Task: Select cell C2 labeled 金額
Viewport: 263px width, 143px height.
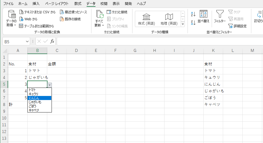Action: coord(57,64)
